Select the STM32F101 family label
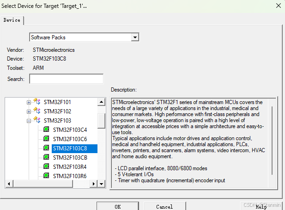Image resolution: width=285 pixels, height=210 pixels. (x=57, y=102)
